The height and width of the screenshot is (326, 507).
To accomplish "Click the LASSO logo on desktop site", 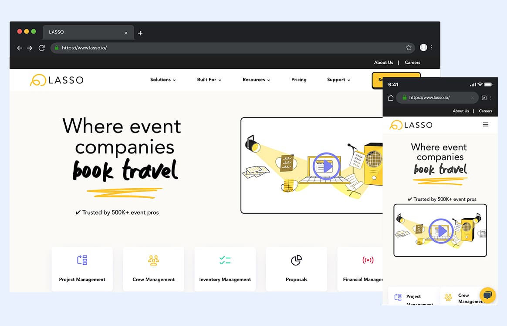I will coord(57,80).
